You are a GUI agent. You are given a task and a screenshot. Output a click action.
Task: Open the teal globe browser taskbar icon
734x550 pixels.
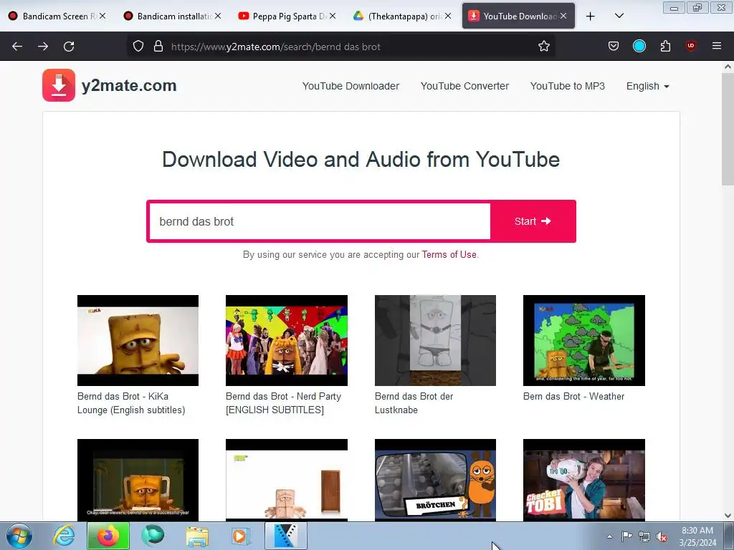tap(153, 536)
